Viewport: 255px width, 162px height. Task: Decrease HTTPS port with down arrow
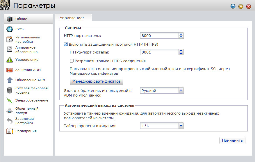pos(181,54)
